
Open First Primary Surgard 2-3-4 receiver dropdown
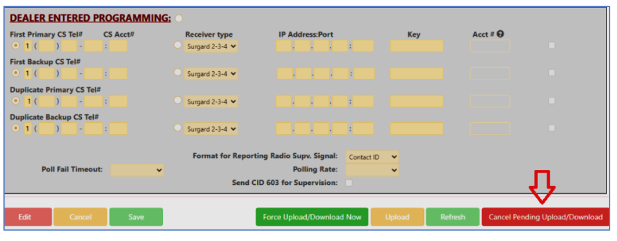pos(212,46)
